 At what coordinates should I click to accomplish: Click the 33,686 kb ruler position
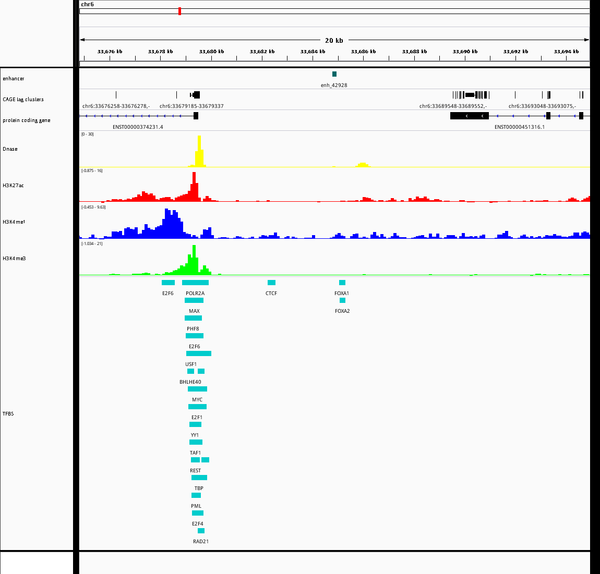coord(363,51)
